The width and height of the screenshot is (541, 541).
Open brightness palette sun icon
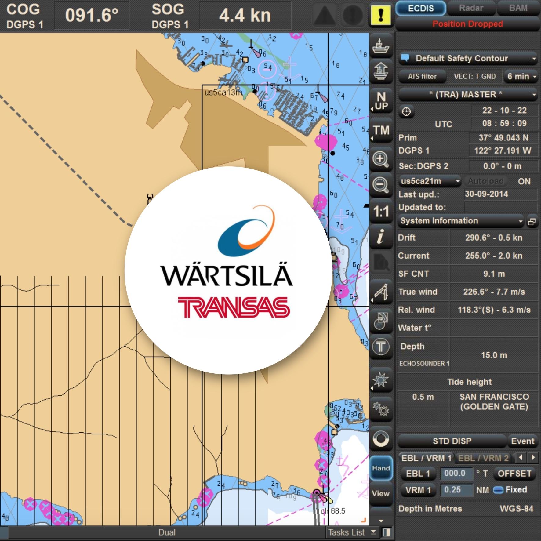click(381, 380)
